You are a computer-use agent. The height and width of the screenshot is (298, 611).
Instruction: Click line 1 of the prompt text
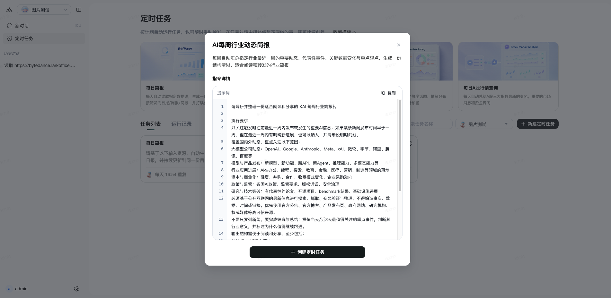pos(285,106)
